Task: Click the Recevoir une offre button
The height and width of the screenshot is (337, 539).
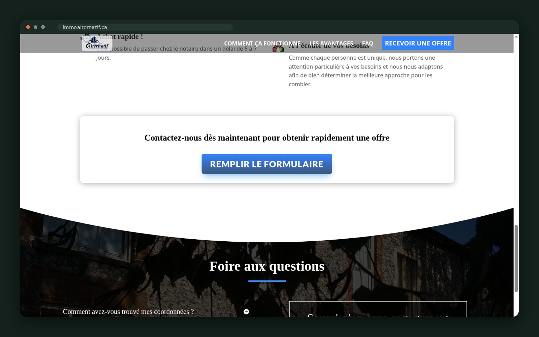Action: [x=418, y=43]
